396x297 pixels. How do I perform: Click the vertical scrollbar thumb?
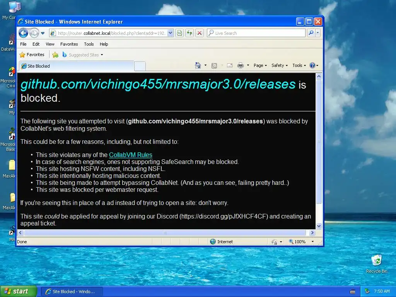(319, 142)
